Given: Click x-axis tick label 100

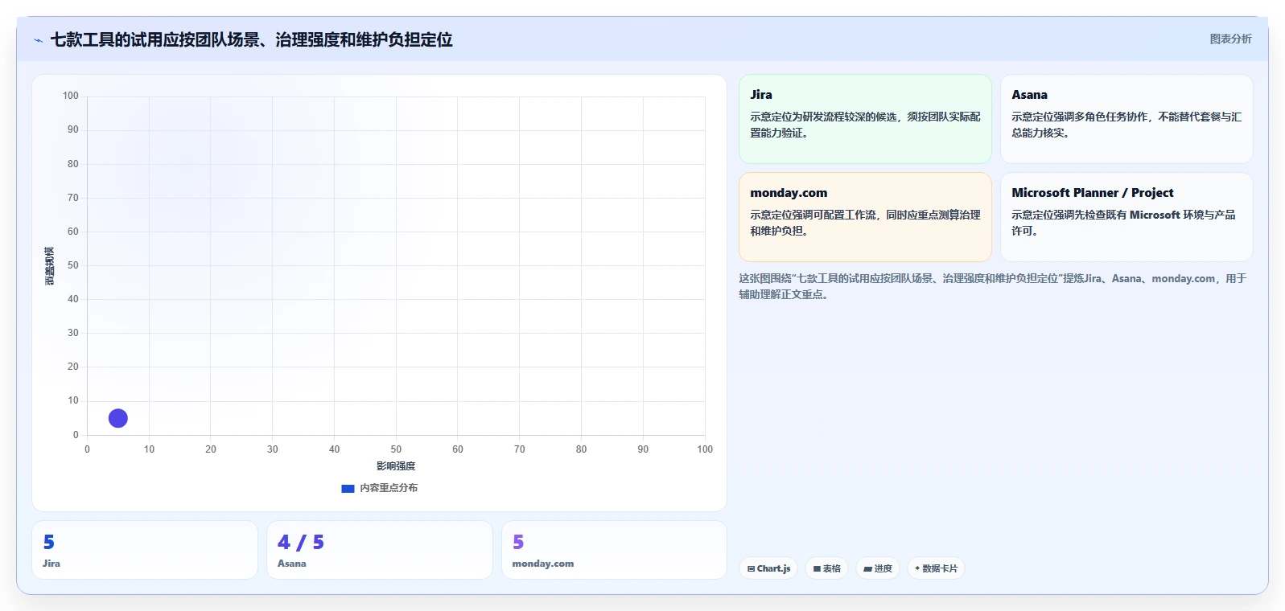Looking at the screenshot, I should tap(705, 449).
